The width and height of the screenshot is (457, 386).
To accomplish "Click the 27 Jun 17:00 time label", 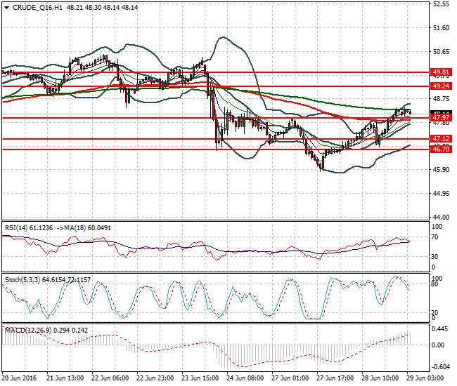I will click(x=335, y=378).
